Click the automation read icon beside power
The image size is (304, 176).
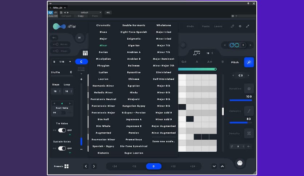(x=56, y=12)
